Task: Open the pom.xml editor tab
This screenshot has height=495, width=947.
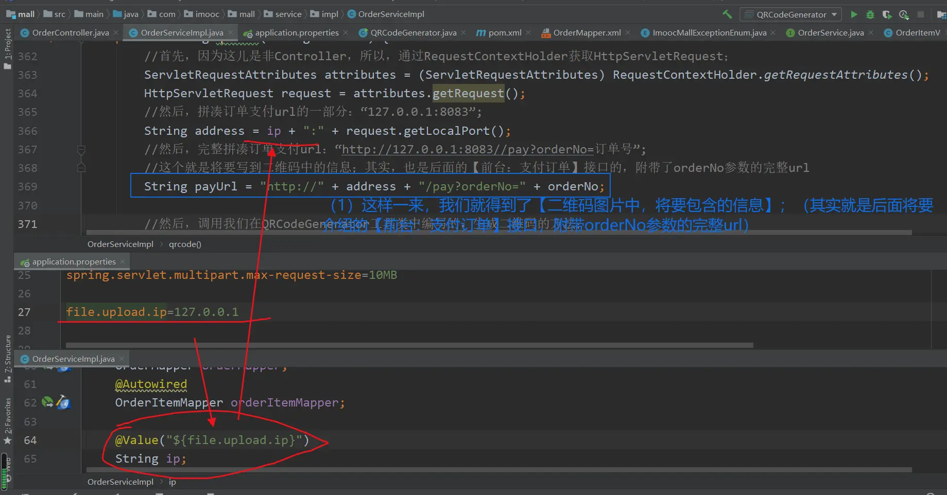Action: (504, 33)
